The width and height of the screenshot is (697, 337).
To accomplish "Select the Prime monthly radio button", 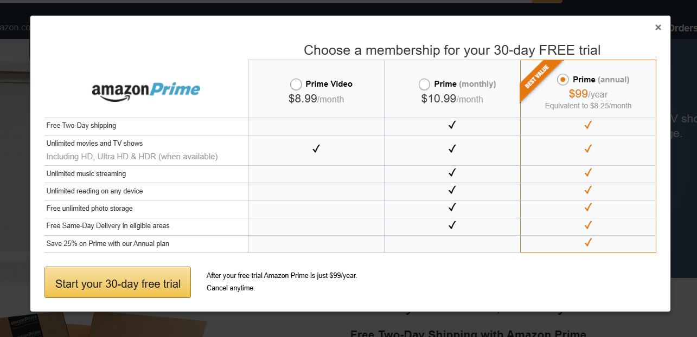I will pos(425,84).
